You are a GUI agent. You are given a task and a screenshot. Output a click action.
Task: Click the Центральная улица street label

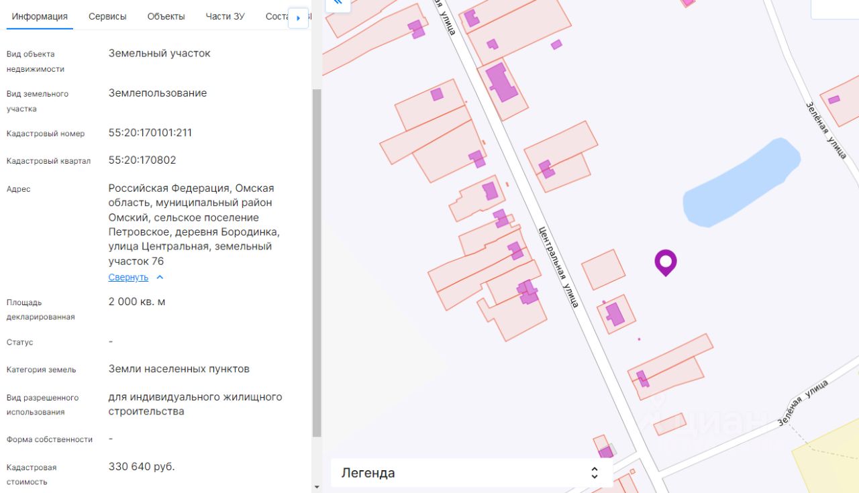click(x=558, y=266)
